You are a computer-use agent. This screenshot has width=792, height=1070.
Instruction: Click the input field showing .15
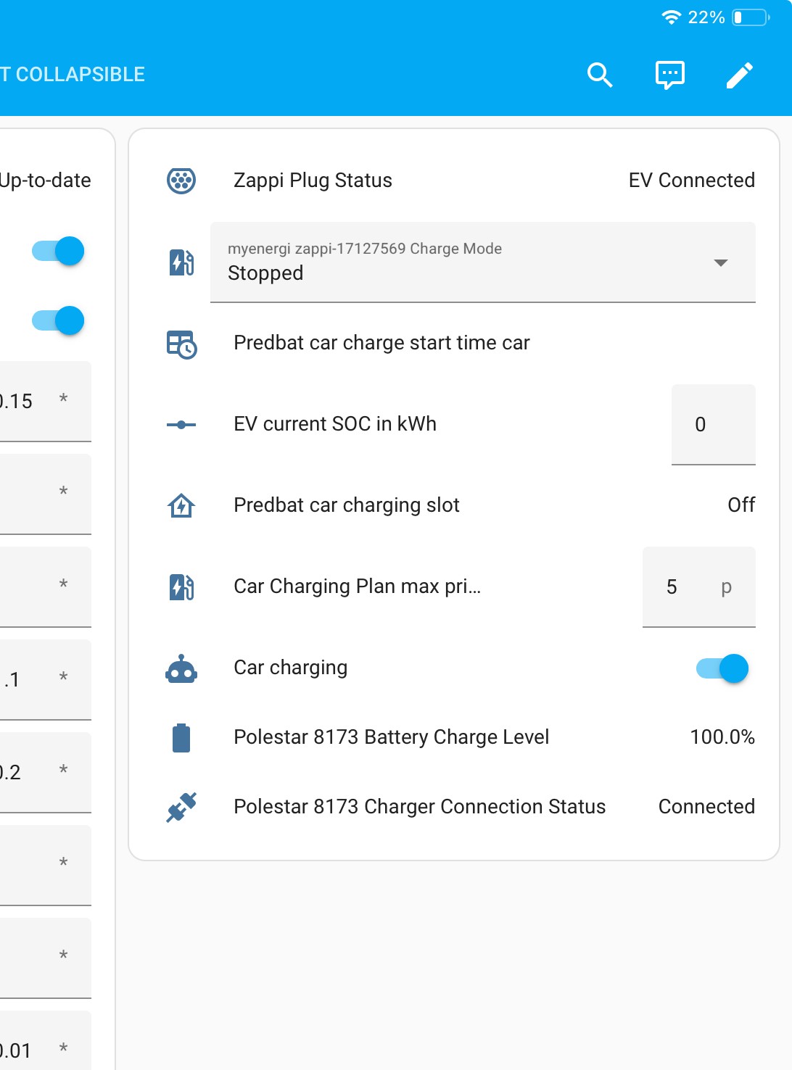point(45,402)
